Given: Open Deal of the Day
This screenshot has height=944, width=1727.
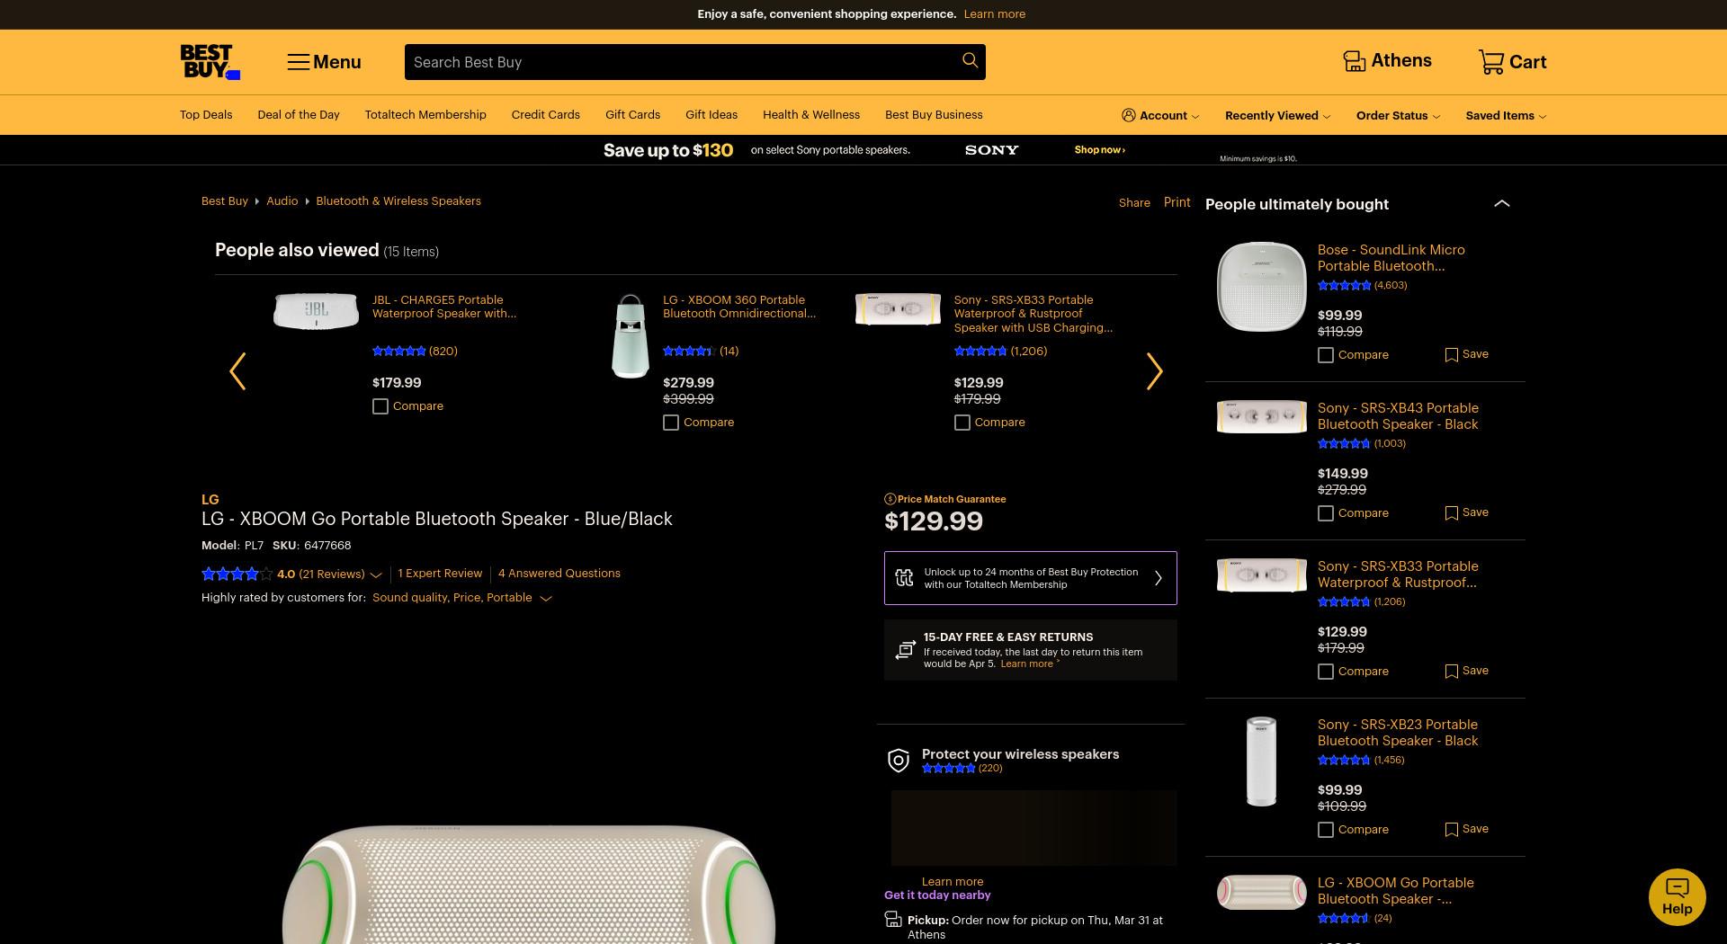Looking at the screenshot, I should pyautogui.click(x=299, y=114).
